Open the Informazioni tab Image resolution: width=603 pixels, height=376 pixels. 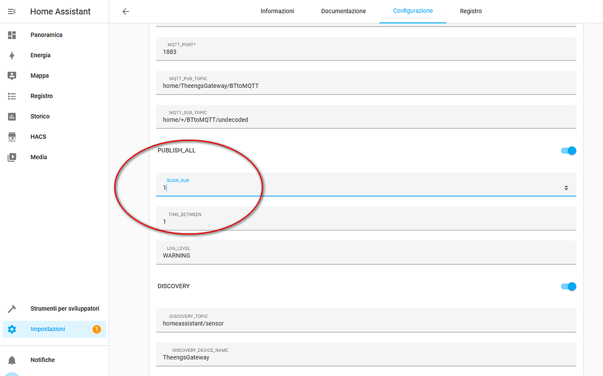click(x=277, y=11)
